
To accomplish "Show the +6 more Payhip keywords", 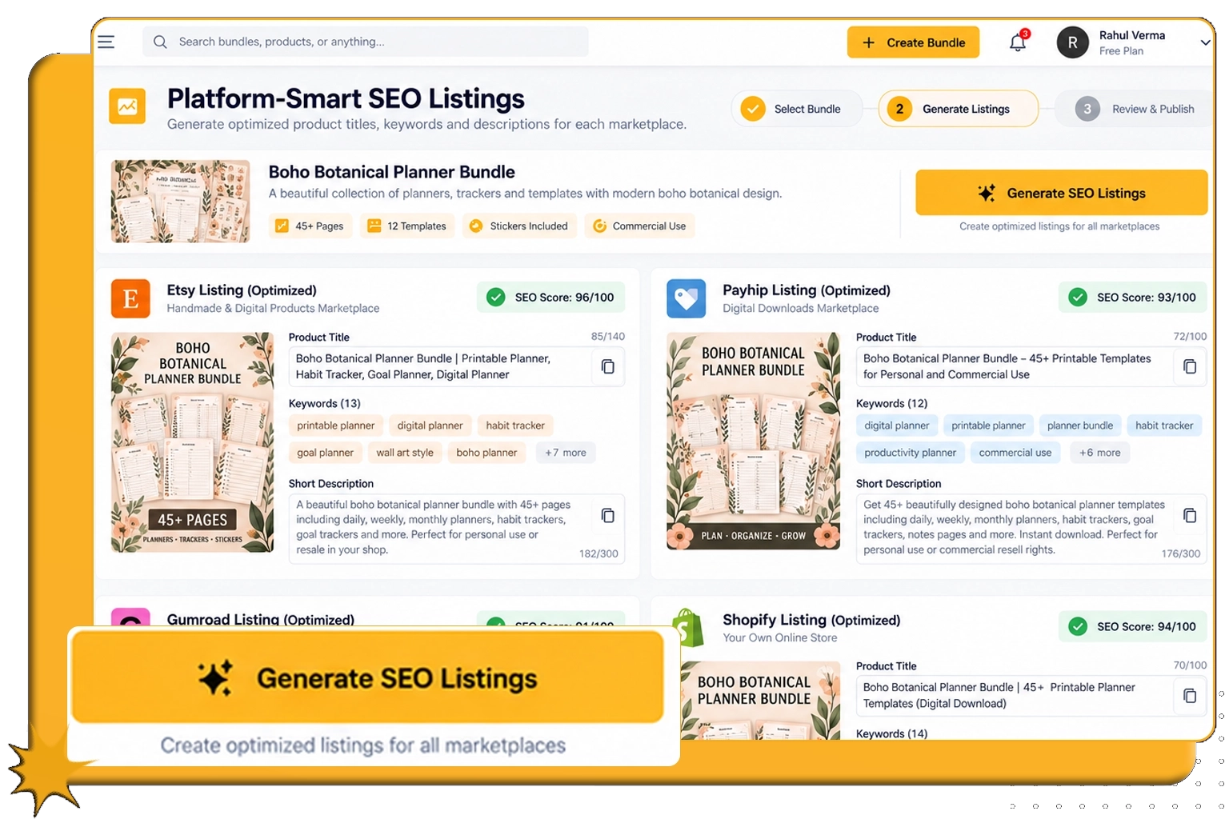I will pyautogui.click(x=1100, y=453).
